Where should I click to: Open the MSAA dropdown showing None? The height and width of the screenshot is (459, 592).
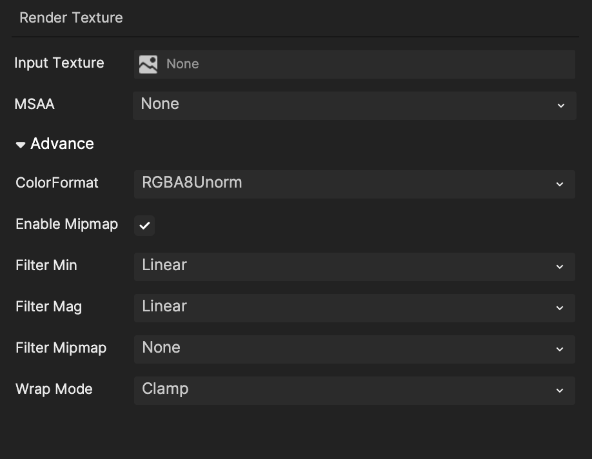click(353, 104)
